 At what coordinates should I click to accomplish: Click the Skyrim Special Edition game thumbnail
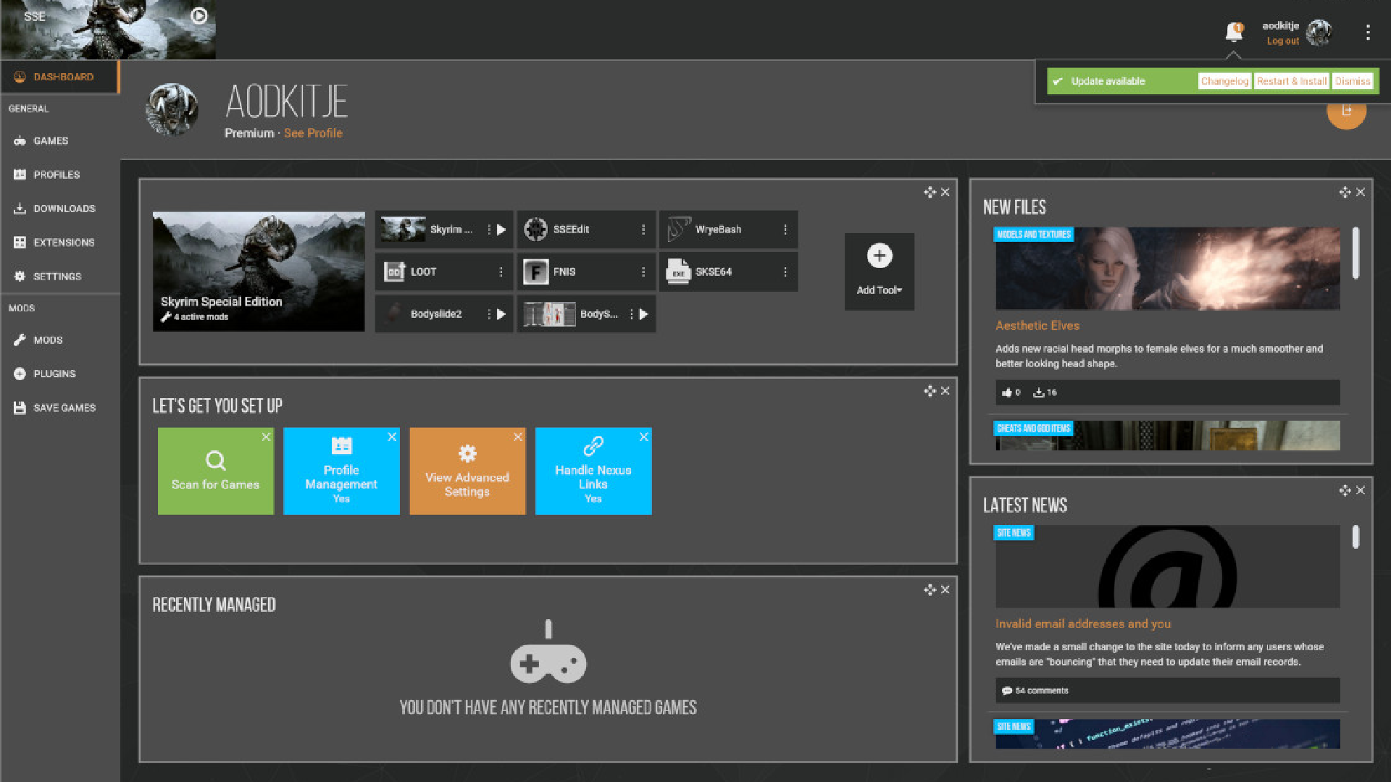[x=259, y=272]
